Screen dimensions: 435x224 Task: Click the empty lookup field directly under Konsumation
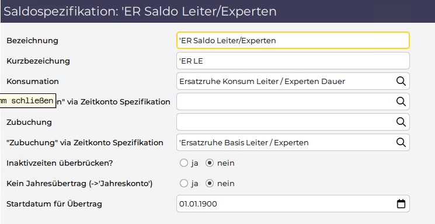(x=286, y=101)
